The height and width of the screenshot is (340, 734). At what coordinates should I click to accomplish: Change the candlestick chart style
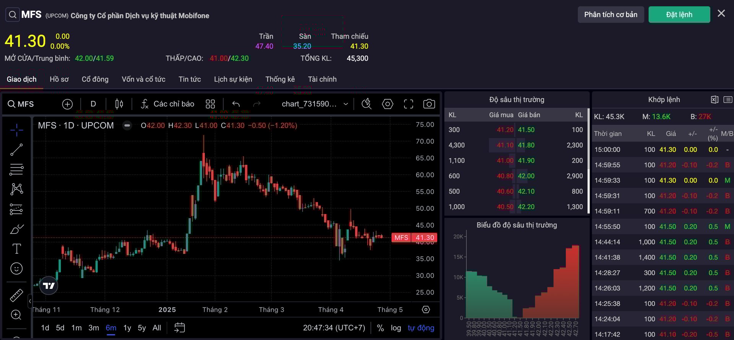pos(119,104)
